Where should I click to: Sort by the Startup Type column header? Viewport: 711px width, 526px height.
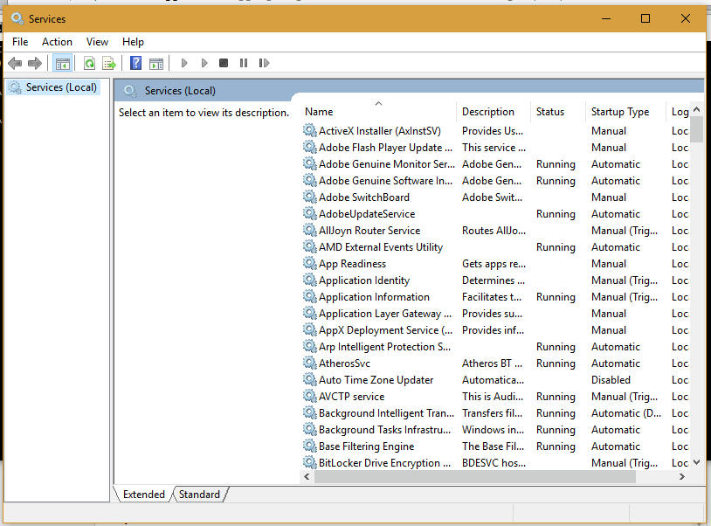pos(620,112)
